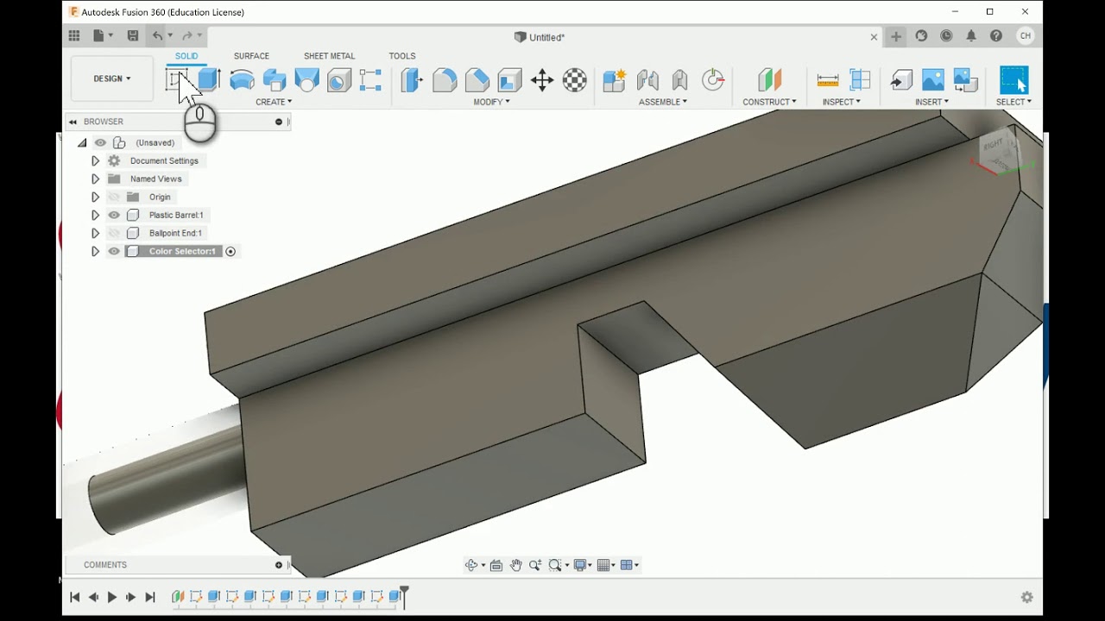This screenshot has height=621, width=1105.
Task: Expand Plastic Barrel:1 node
Action: 95,215
